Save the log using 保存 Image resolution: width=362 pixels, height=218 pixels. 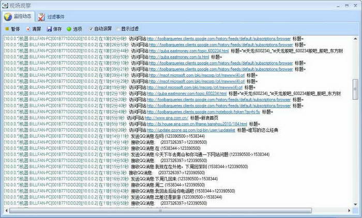coord(54,29)
